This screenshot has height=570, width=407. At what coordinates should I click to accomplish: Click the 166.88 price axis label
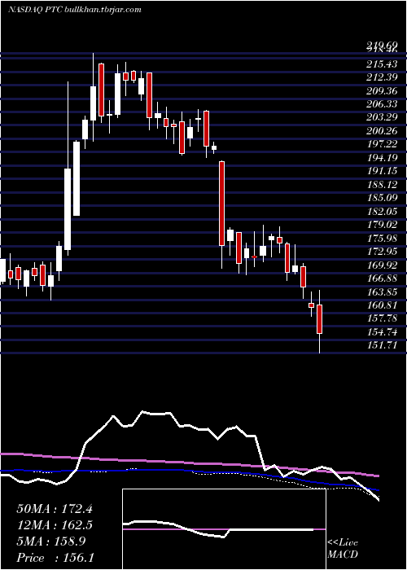coord(382,278)
